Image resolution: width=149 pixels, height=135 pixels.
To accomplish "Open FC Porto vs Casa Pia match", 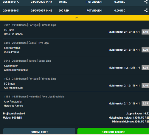I will click(x=13, y=32).
